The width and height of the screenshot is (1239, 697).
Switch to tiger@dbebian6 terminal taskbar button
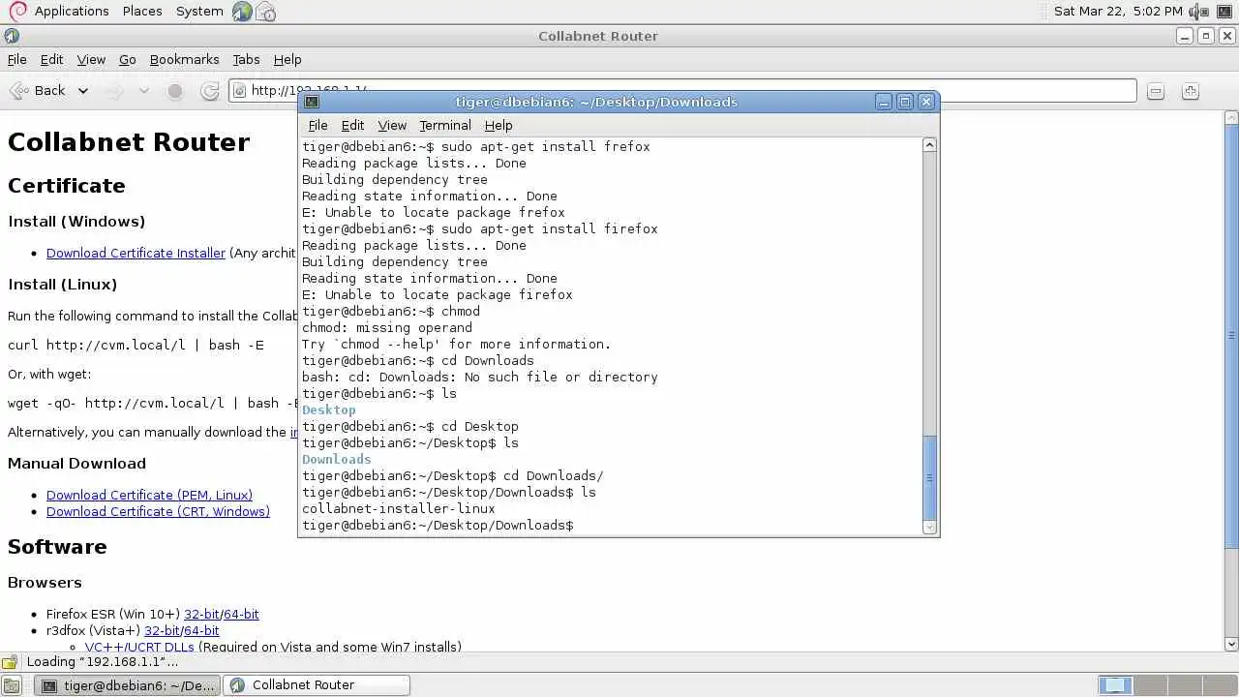tap(128, 685)
